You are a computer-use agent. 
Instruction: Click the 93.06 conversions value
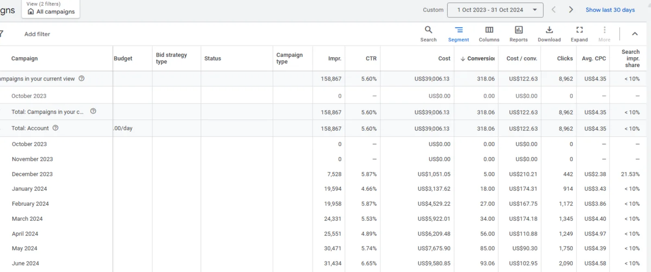(x=487, y=263)
